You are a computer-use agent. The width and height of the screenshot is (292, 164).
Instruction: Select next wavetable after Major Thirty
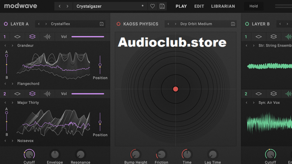tap(12, 102)
